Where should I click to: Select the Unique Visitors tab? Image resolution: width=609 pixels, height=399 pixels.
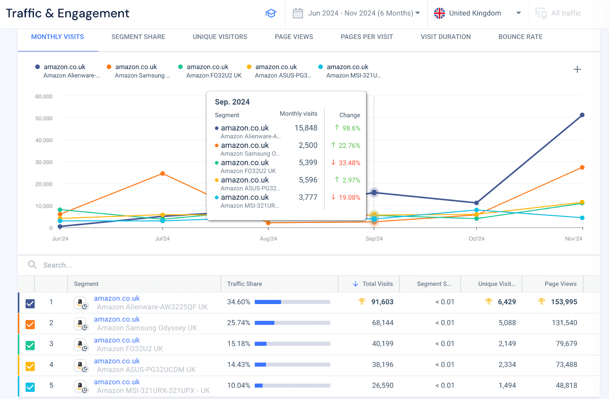[220, 36]
